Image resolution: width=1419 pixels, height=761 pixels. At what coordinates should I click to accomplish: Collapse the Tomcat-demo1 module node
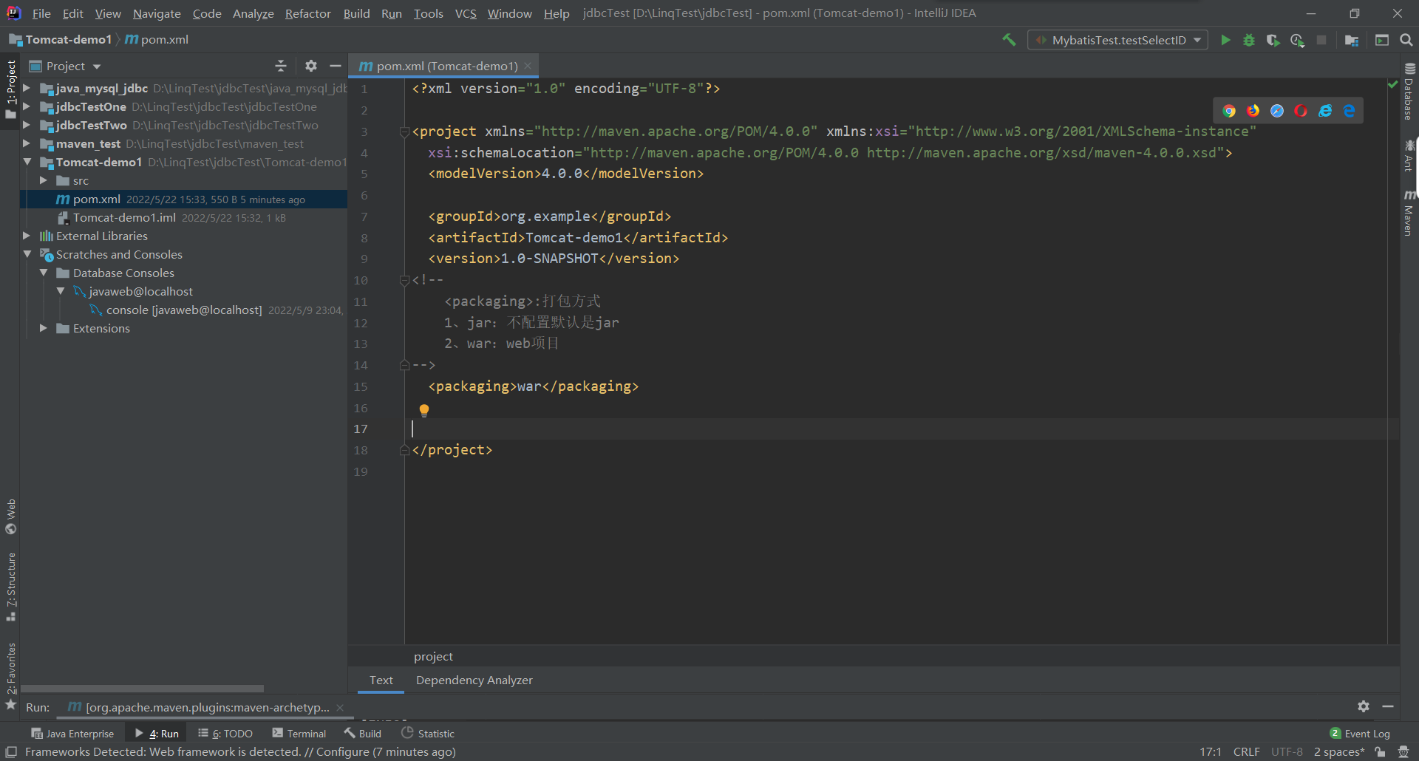click(27, 163)
